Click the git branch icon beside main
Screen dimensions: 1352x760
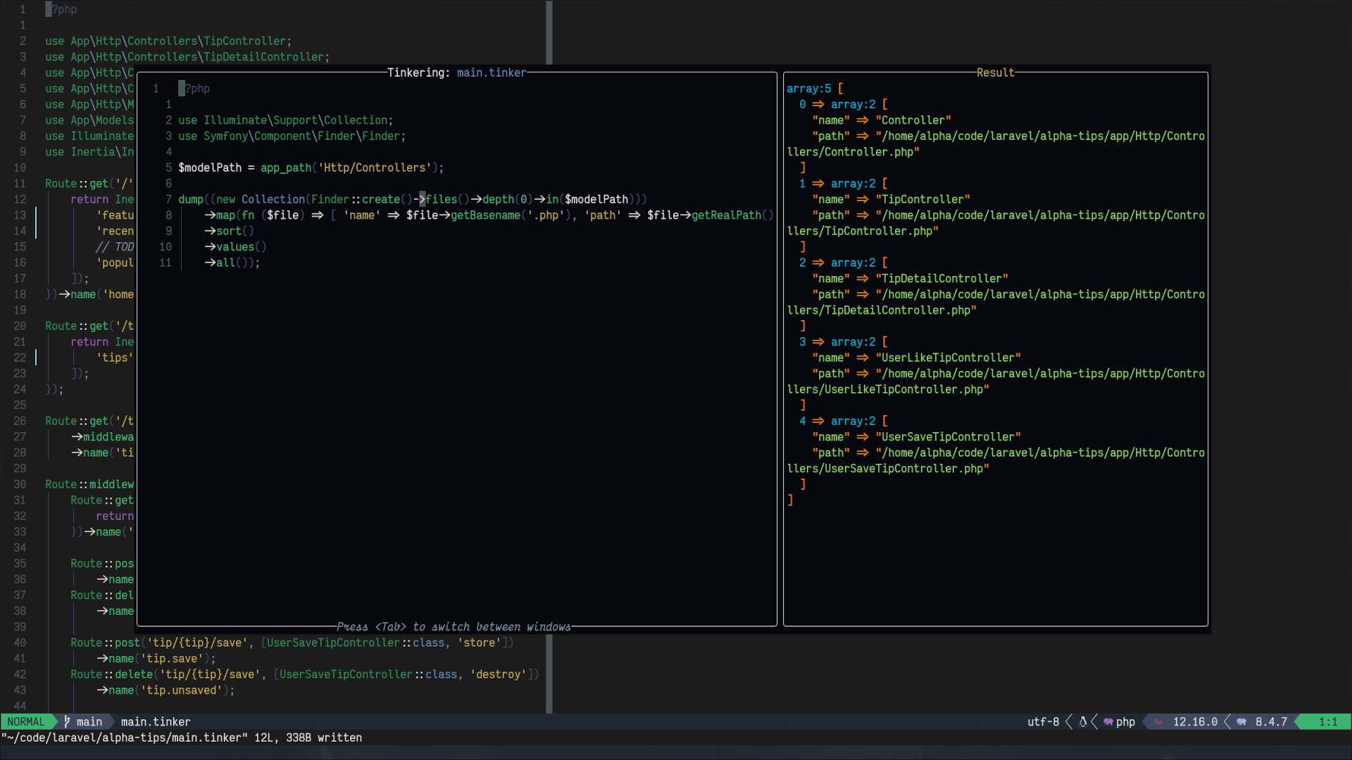[x=68, y=722]
